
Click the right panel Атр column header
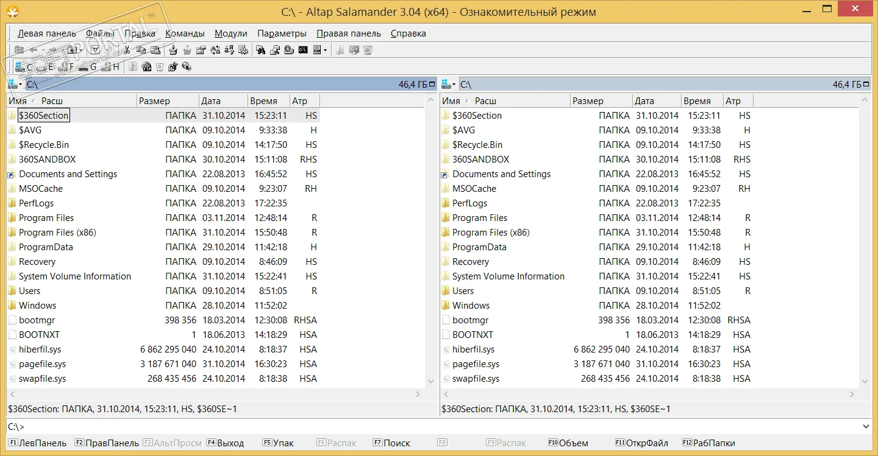tap(738, 100)
